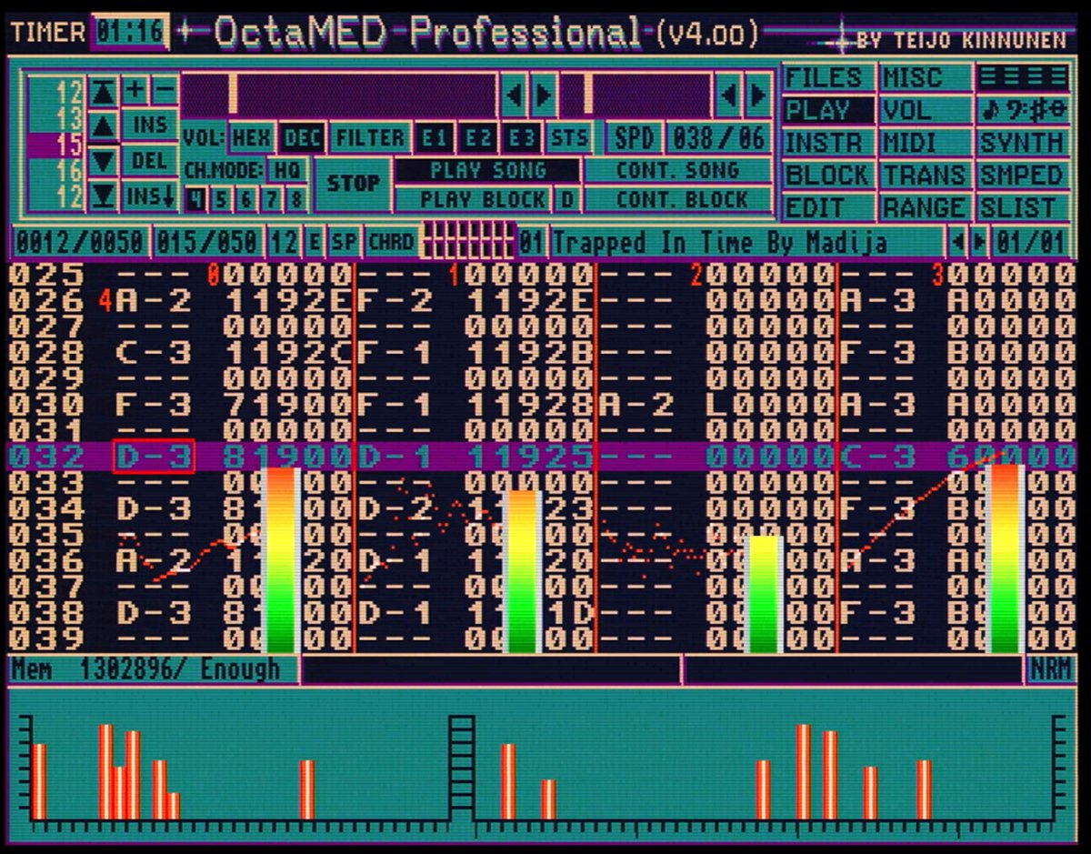
Task: Toggle HEX volume display
Action: 251,138
